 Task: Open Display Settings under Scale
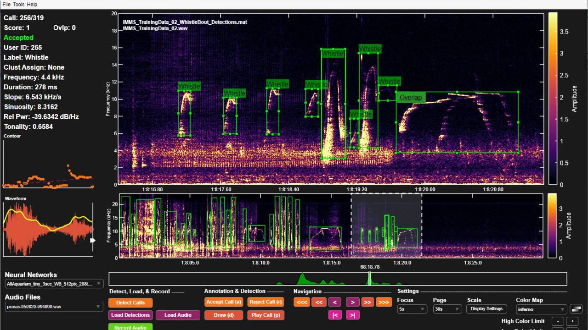pyautogui.click(x=486, y=309)
